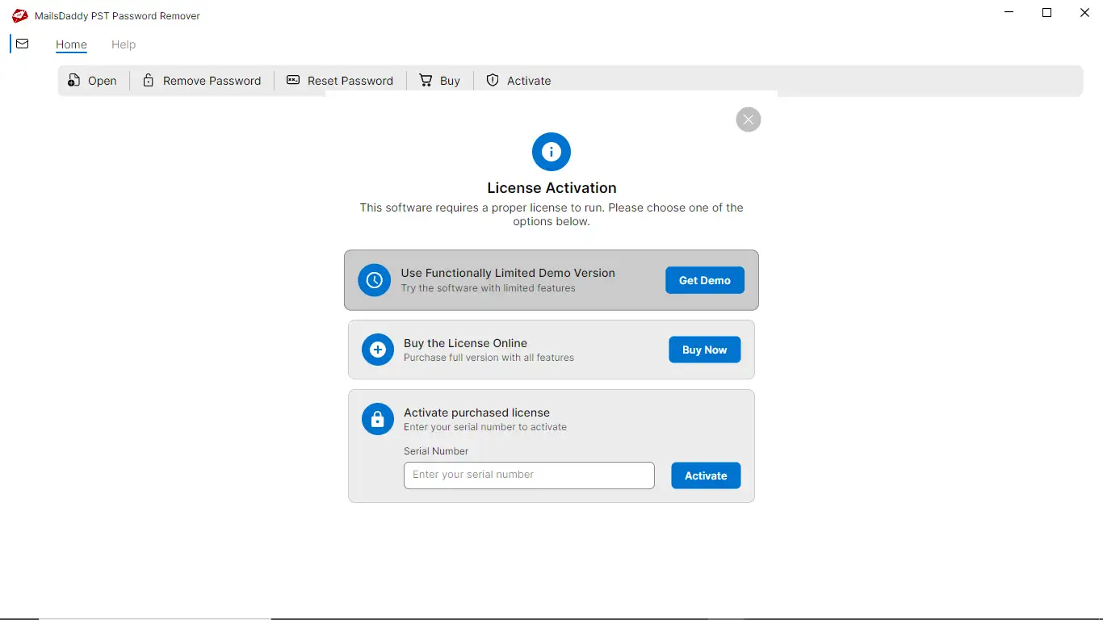Close the MailsDaddy PST Password Remover window

pyautogui.click(x=1084, y=12)
